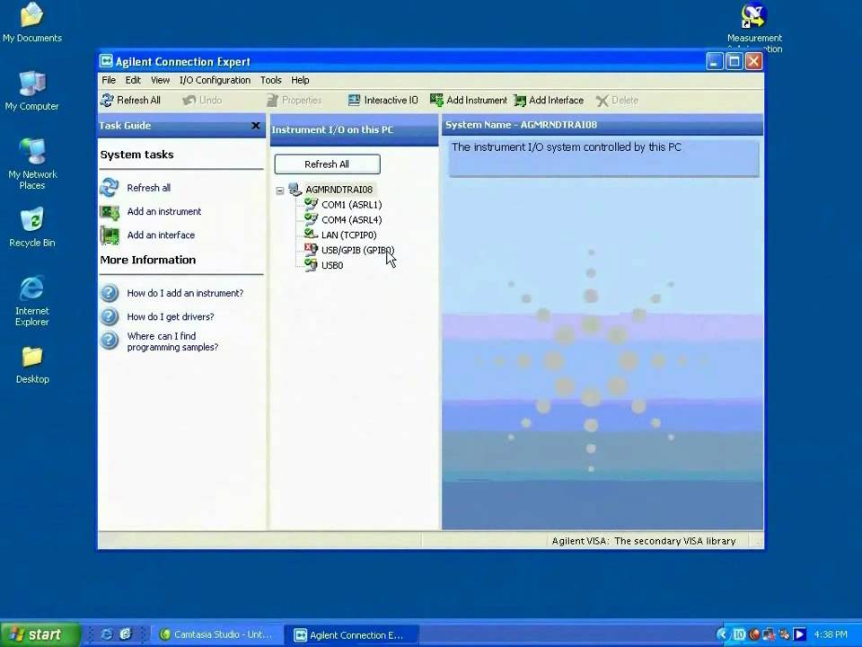Viewport: 862px width, 647px height.
Task: Open 'How do I add an instrument?' link
Action: [x=185, y=293]
